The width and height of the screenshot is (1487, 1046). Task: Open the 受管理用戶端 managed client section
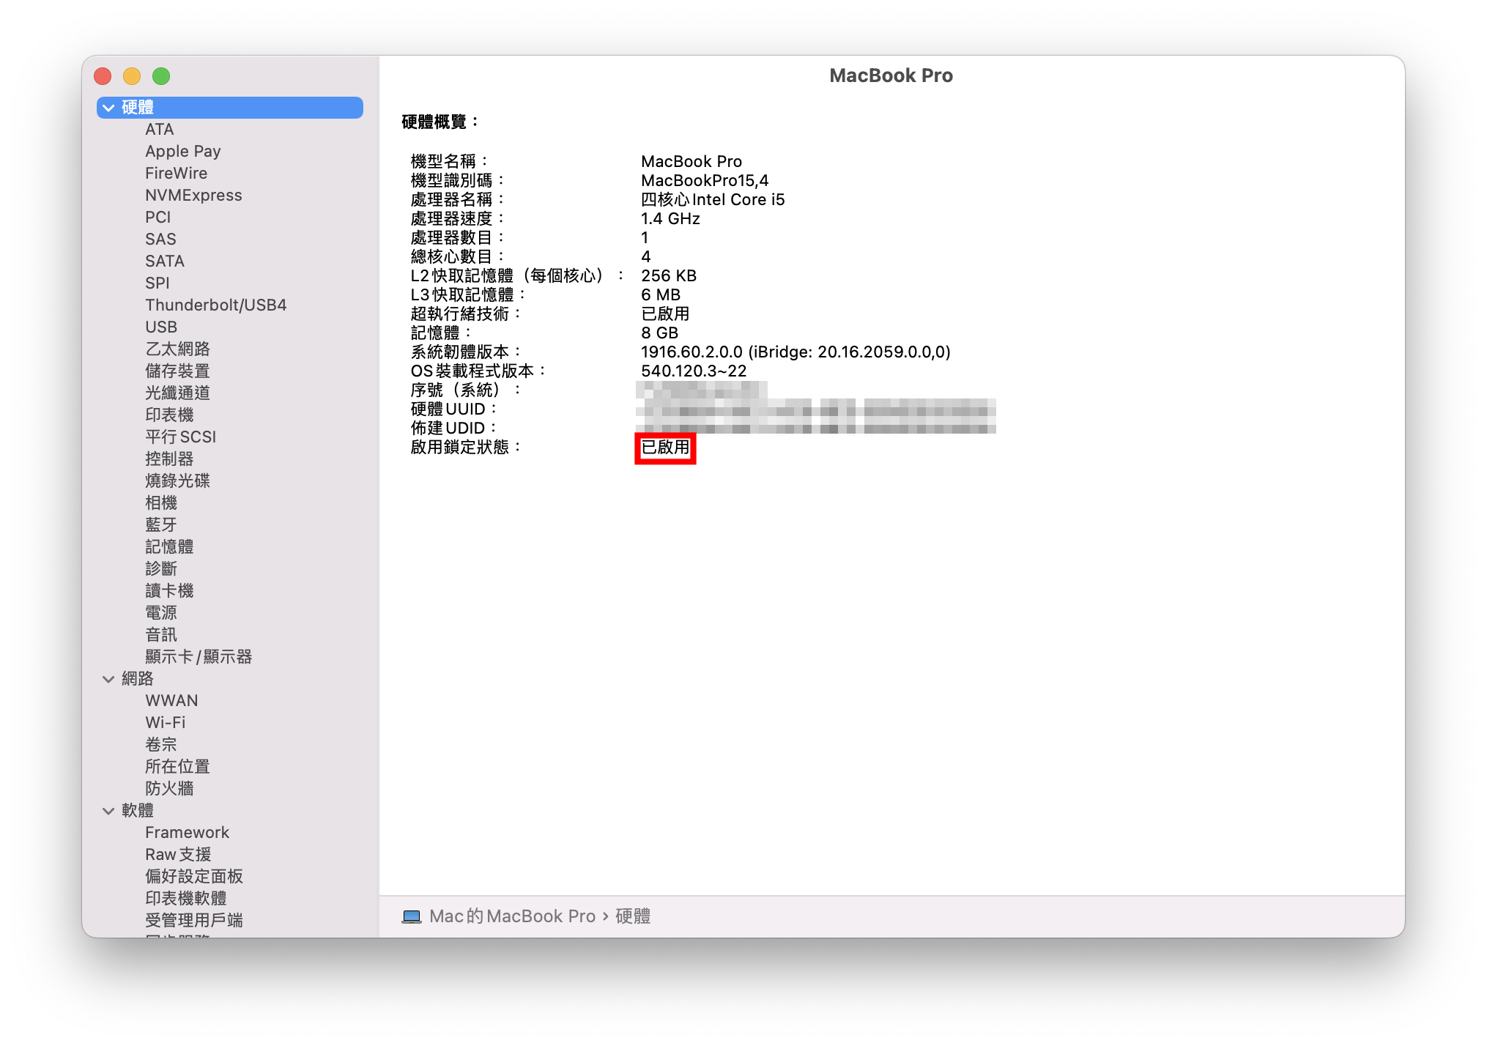(195, 920)
